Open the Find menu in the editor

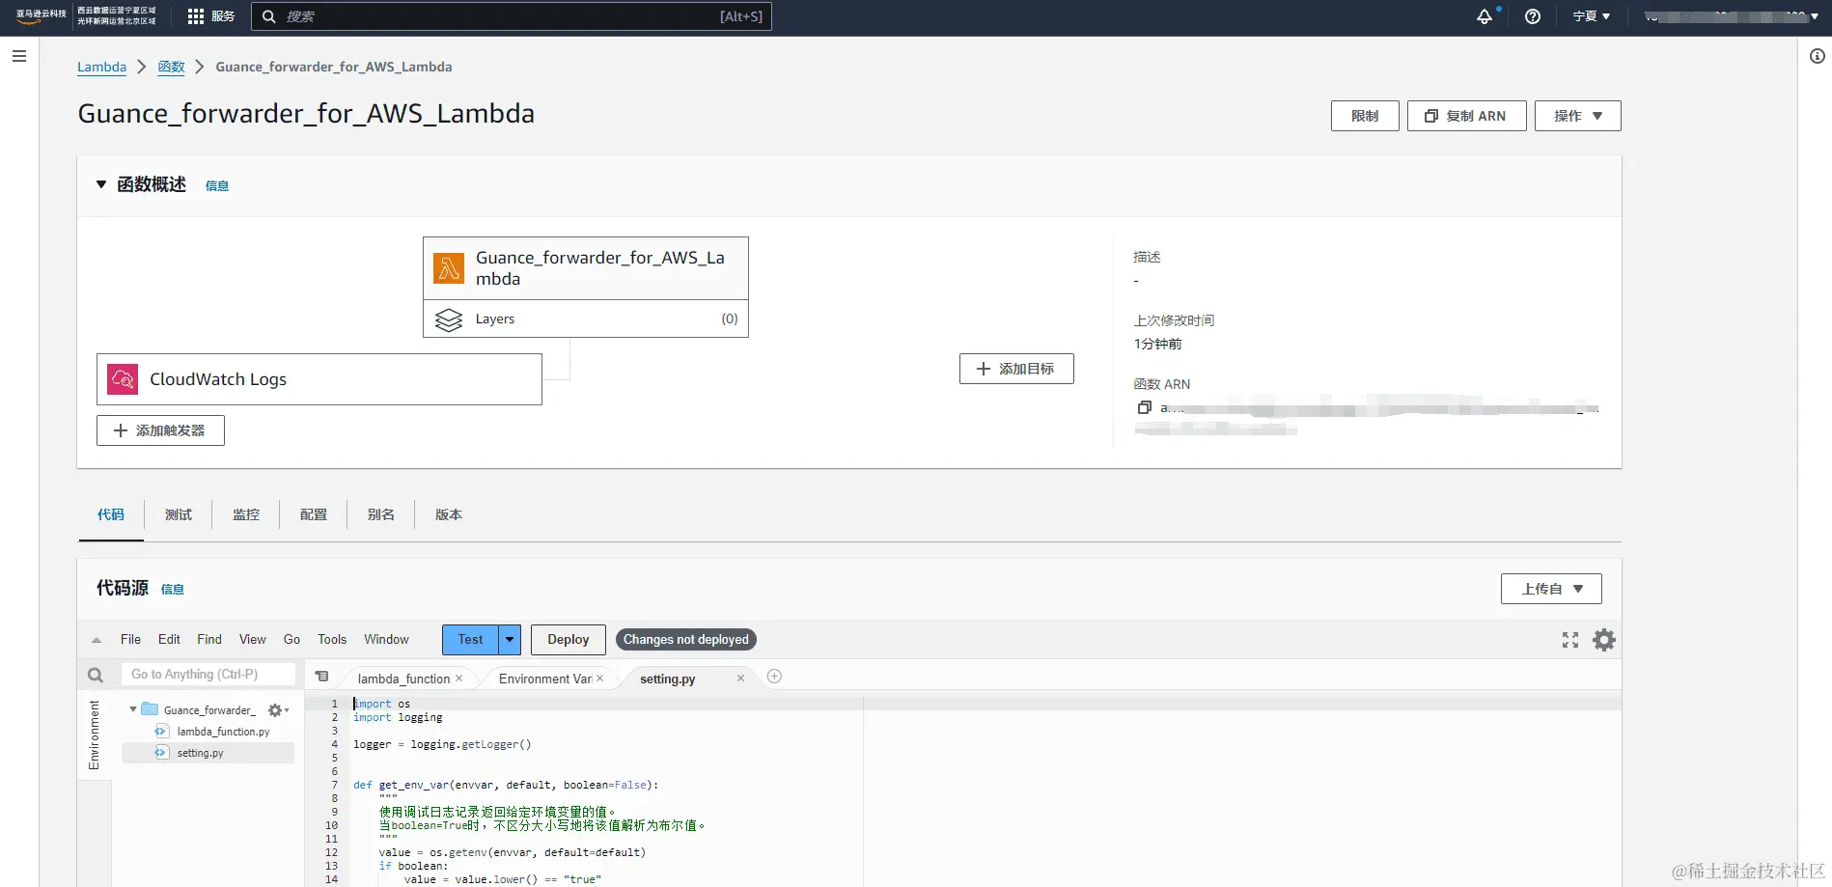coord(209,640)
